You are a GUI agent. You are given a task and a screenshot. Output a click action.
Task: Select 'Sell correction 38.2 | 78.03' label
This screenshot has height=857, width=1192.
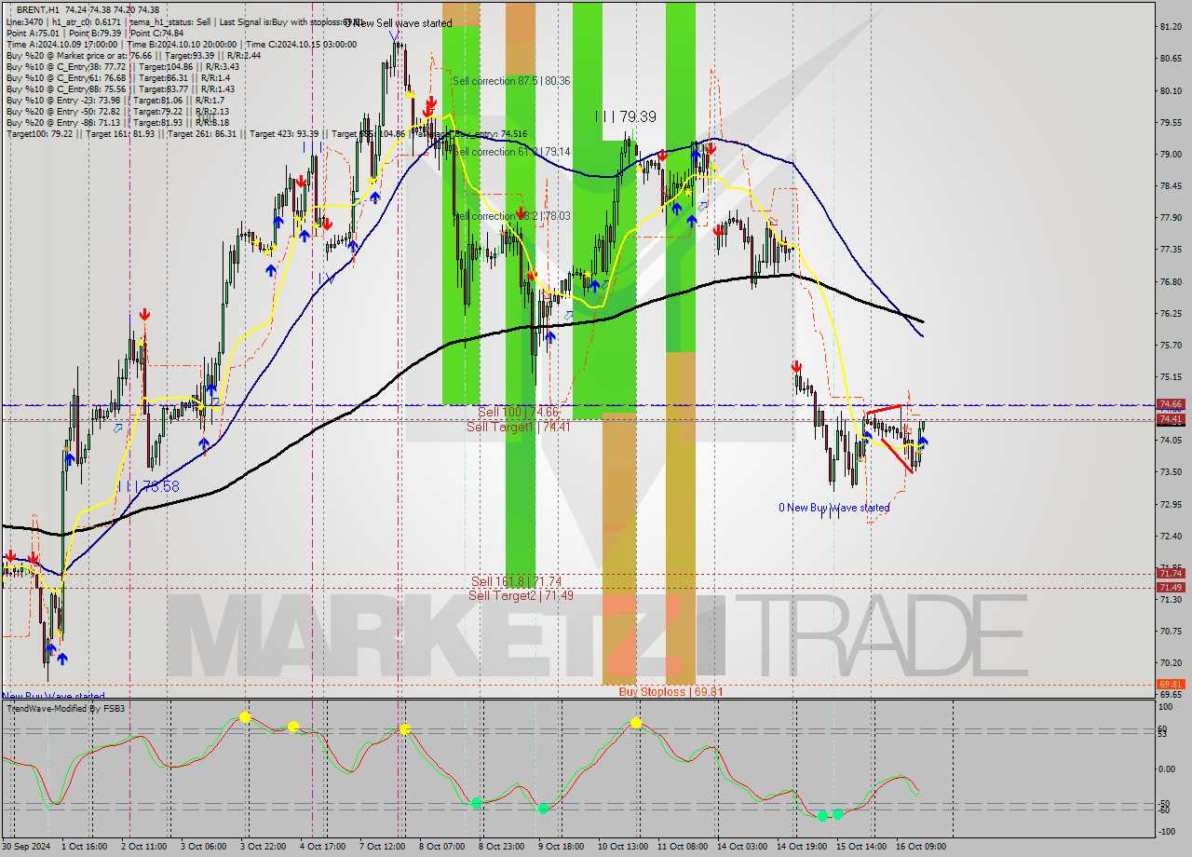511,216
